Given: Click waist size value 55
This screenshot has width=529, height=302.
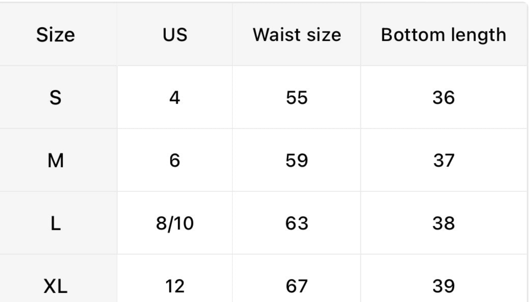Looking at the screenshot, I should pos(297,98).
